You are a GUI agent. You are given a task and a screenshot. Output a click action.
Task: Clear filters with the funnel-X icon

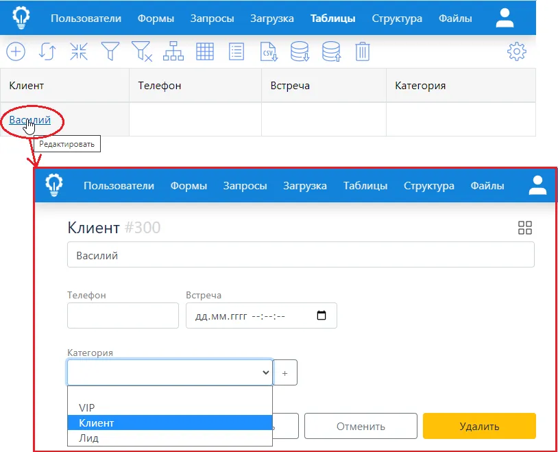(x=142, y=51)
